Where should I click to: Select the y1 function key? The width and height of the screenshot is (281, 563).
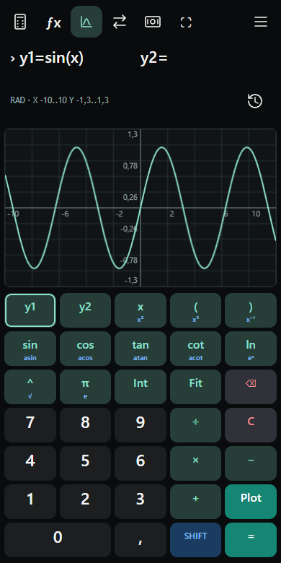coord(30,310)
